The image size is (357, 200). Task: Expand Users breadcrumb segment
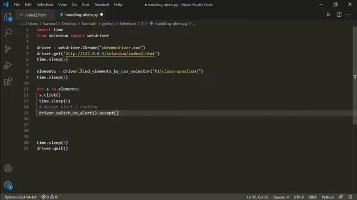coord(33,23)
